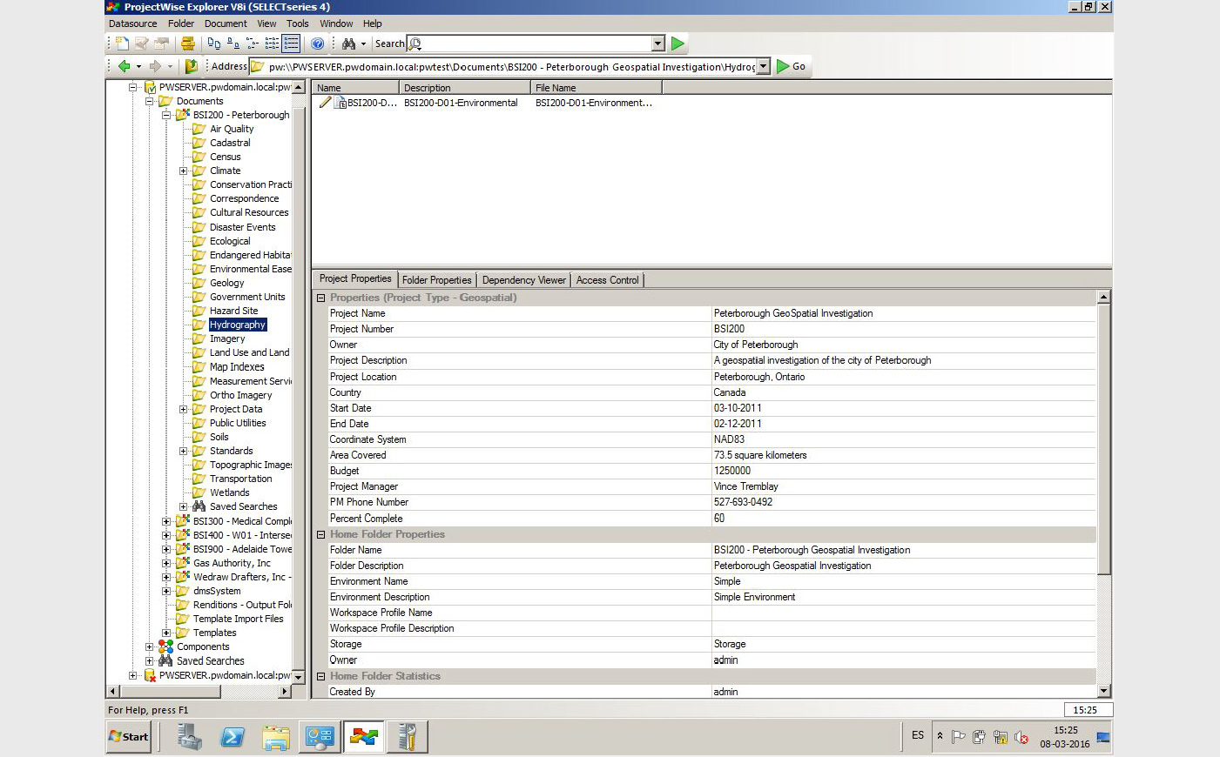Viewport: 1220px width, 757px height.
Task: Click the print toolbar icon
Action: pos(187,44)
